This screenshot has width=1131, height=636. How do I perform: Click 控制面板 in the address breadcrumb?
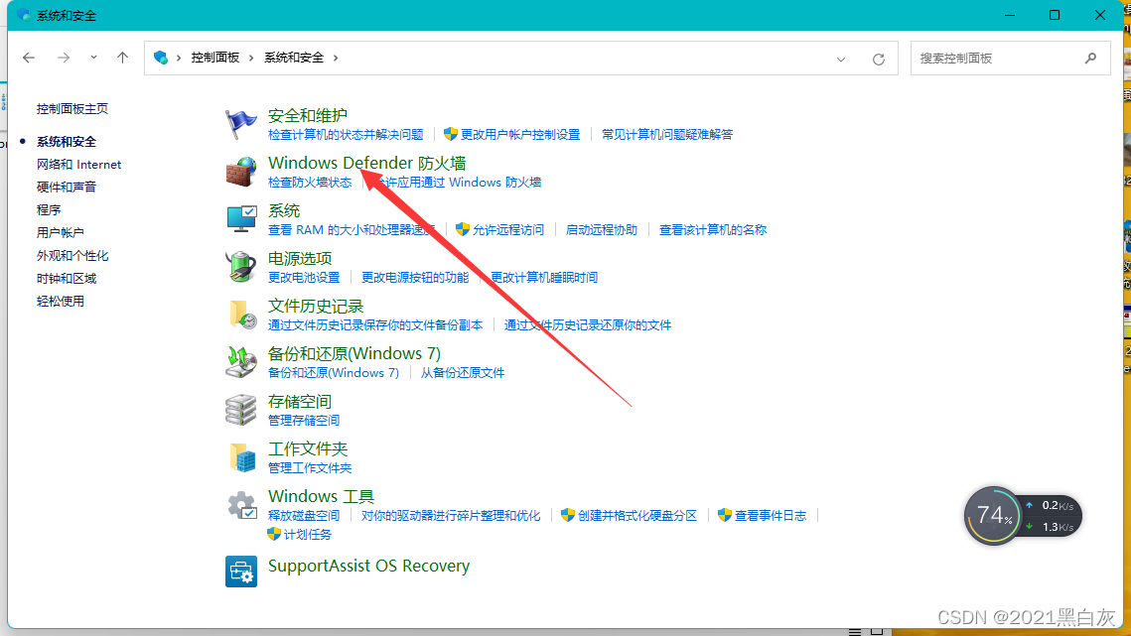tap(214, 58)
